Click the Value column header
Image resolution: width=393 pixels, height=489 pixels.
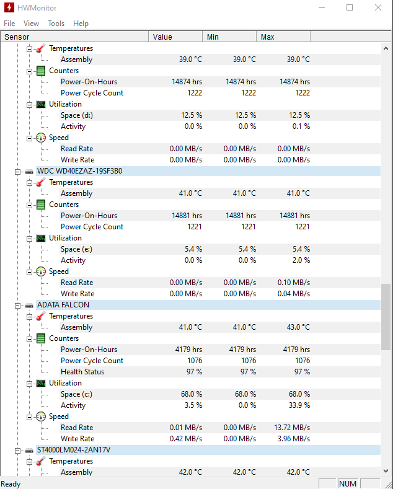point(175,37)
